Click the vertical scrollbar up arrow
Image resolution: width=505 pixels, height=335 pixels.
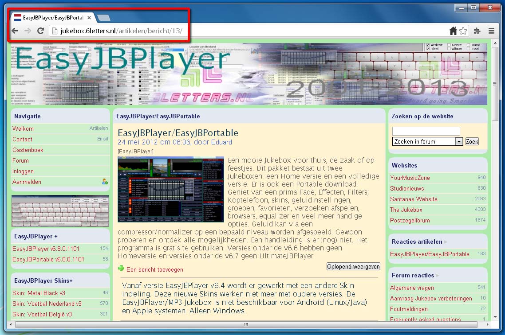pos(495,43)
